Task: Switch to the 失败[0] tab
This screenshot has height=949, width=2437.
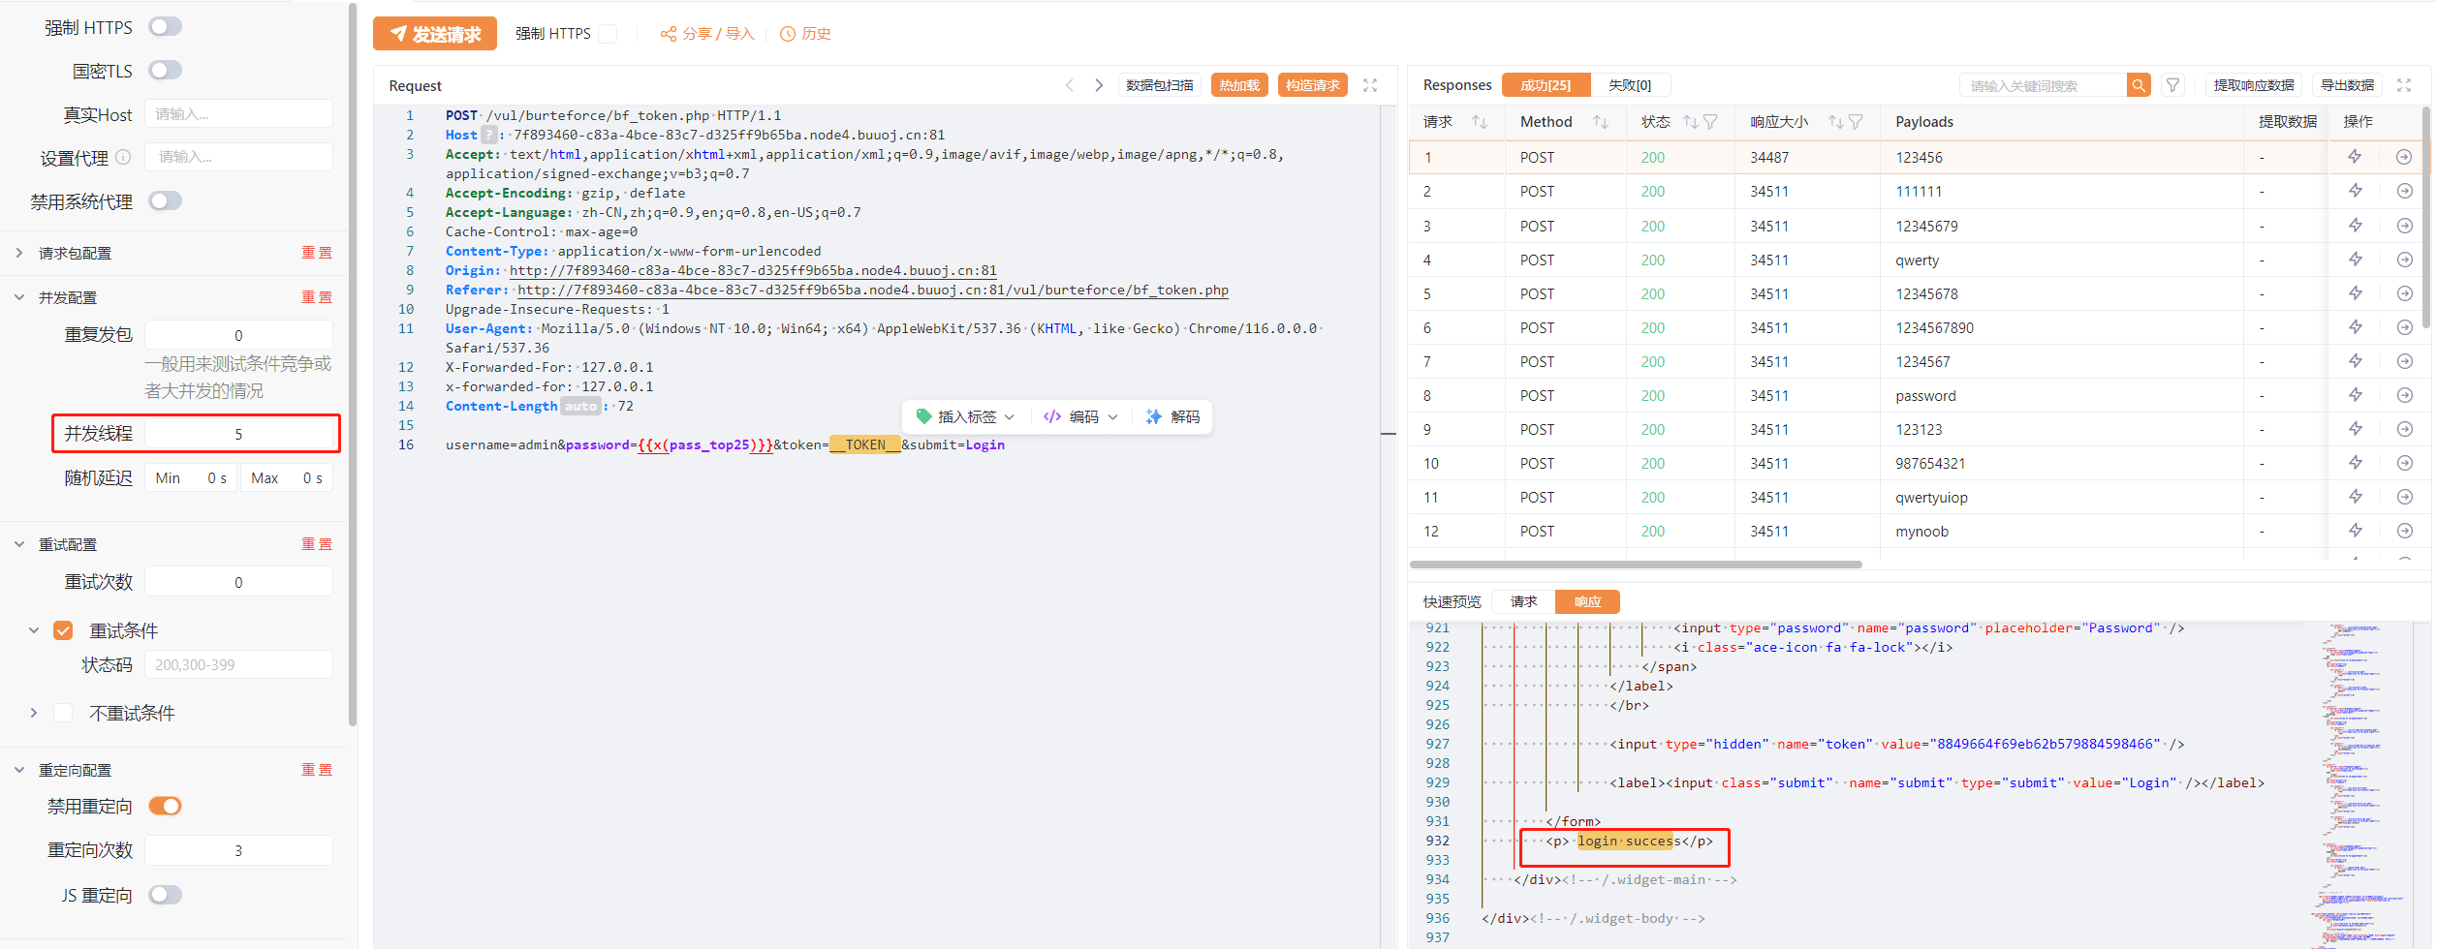Action: coord(1630,85)
